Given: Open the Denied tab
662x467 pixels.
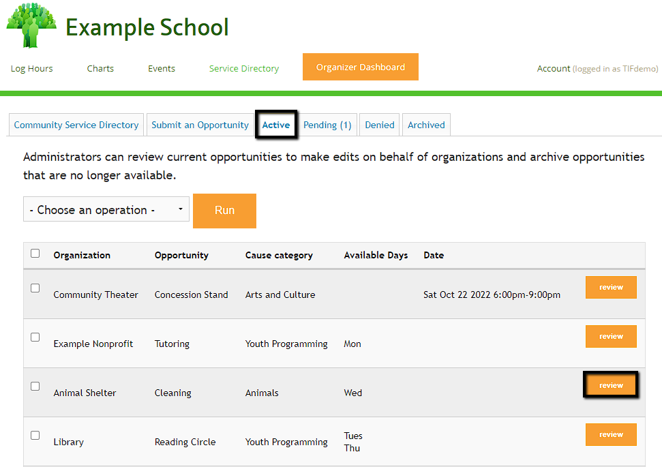Looking at the screenshot, I should 380,125.
